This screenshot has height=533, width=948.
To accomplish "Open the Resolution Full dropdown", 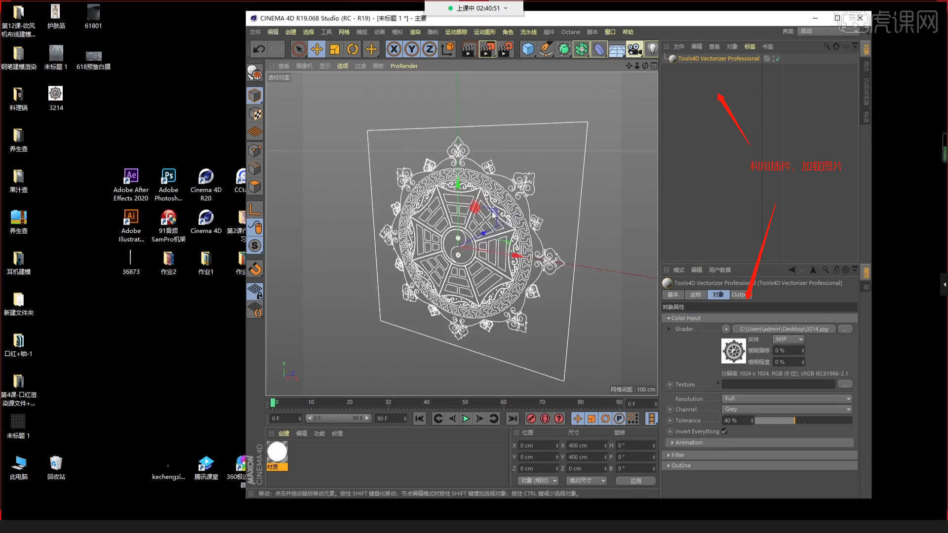I will (x=787, y=399).
